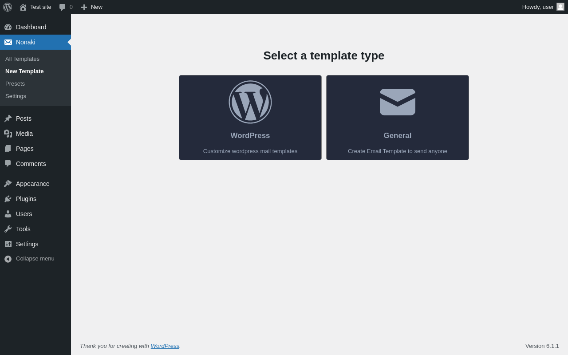568x355 pixels.
Task: Open the Media menu label
Action: coord(24,134)
